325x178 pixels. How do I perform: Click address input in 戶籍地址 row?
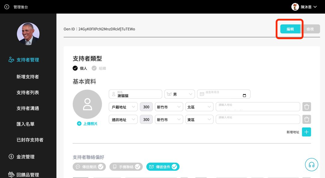pos(258,107)
